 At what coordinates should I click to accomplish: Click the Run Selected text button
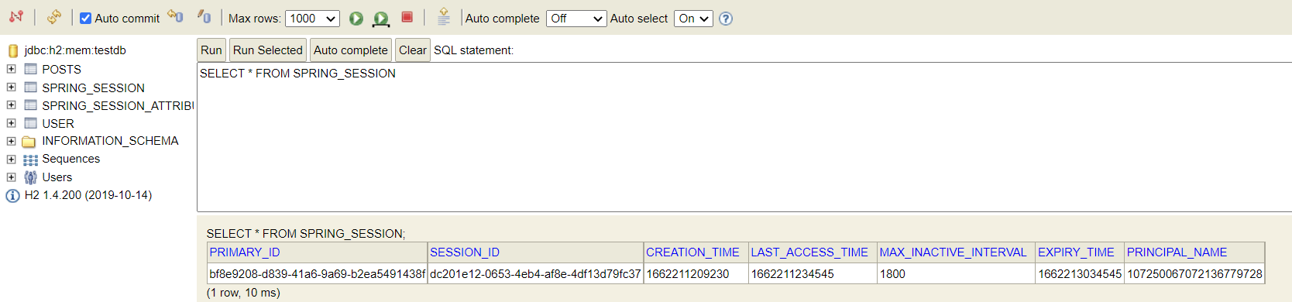pos(268,50)
